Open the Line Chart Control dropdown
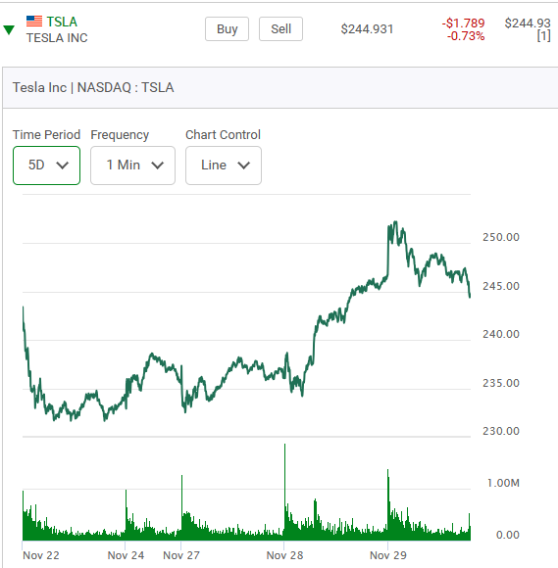This screenshot has width=558, height=568. pyautogui.click(x=224, y=166)
